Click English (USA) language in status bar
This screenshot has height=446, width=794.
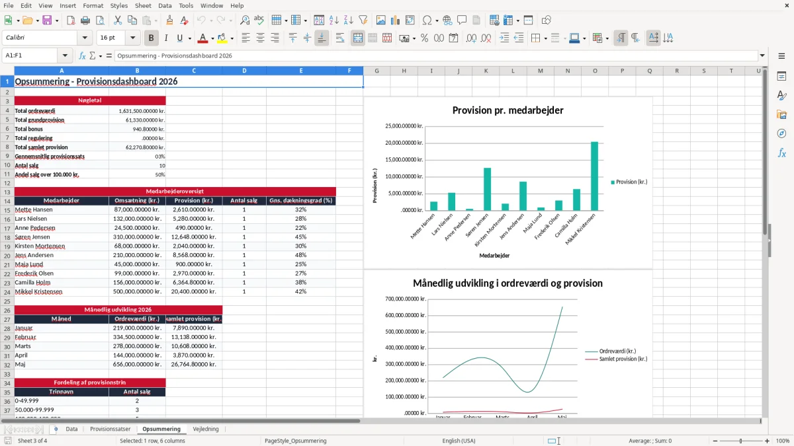pyautogui.click(x=459, y=441)
